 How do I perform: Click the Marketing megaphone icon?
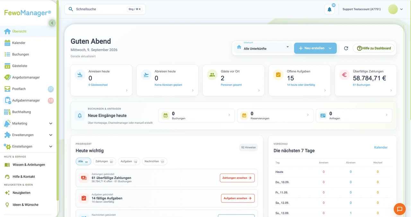7,123
